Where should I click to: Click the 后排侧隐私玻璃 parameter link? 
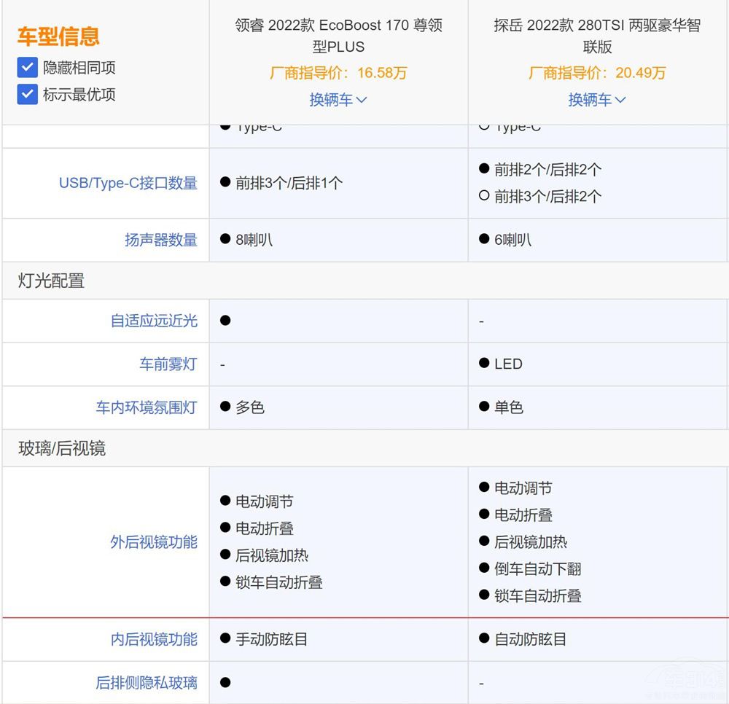pos(146,683)
